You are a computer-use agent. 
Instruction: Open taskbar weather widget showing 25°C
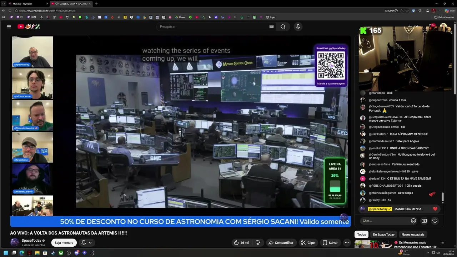coord(404,253)
